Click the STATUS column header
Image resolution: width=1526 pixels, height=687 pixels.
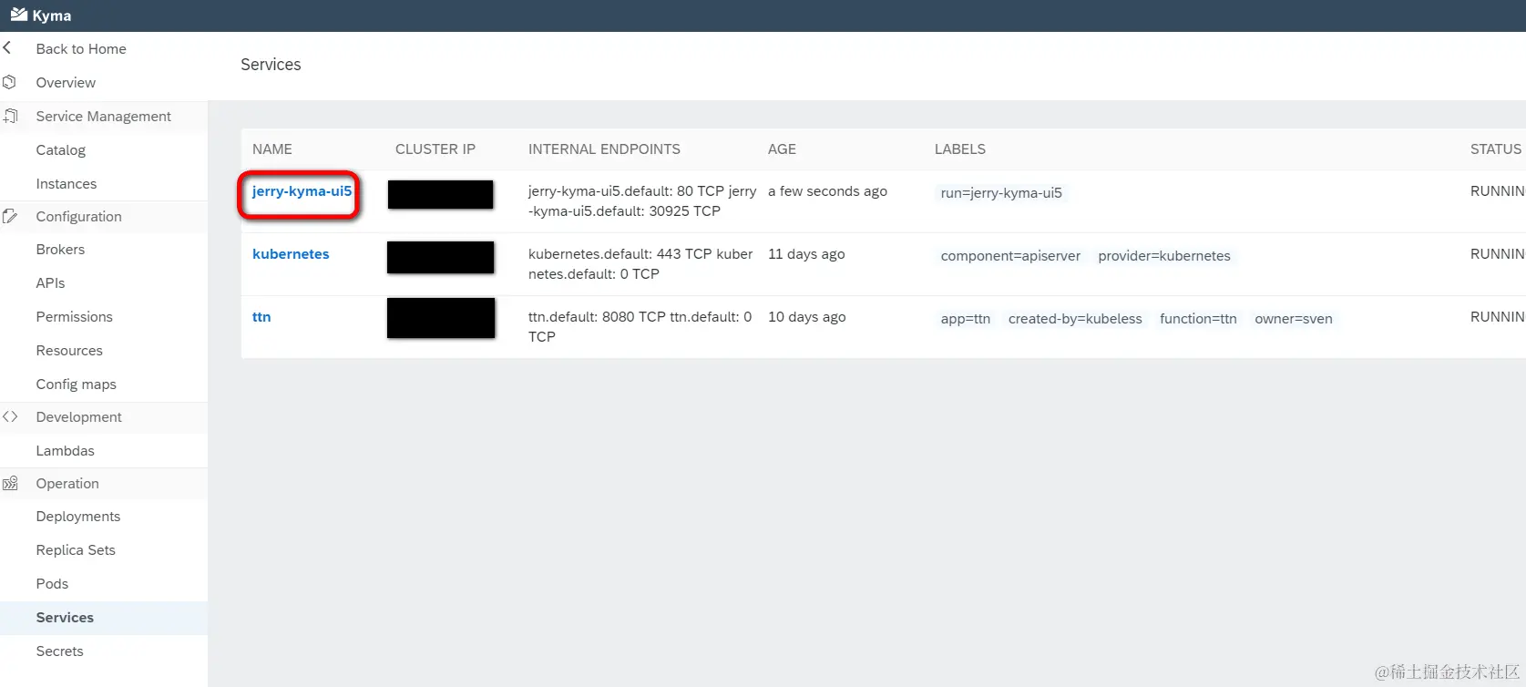coord(1496,149)
